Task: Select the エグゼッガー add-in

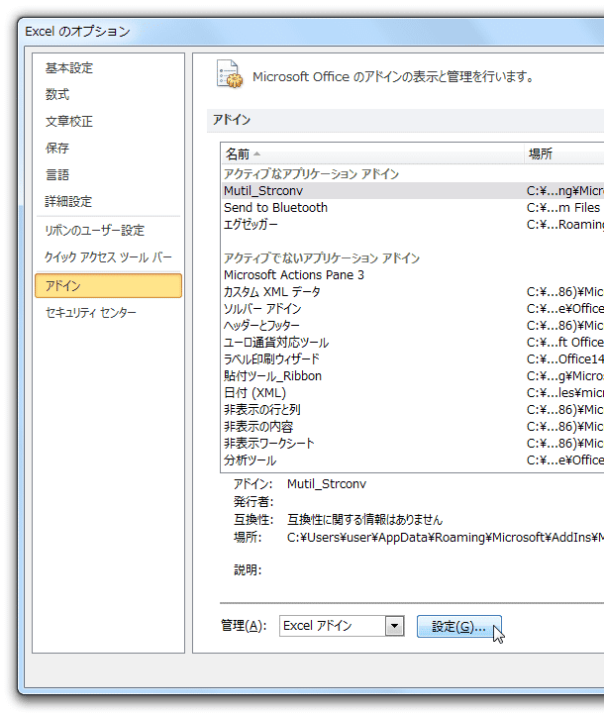Action: pyautogui.click(x=413, y=225)
